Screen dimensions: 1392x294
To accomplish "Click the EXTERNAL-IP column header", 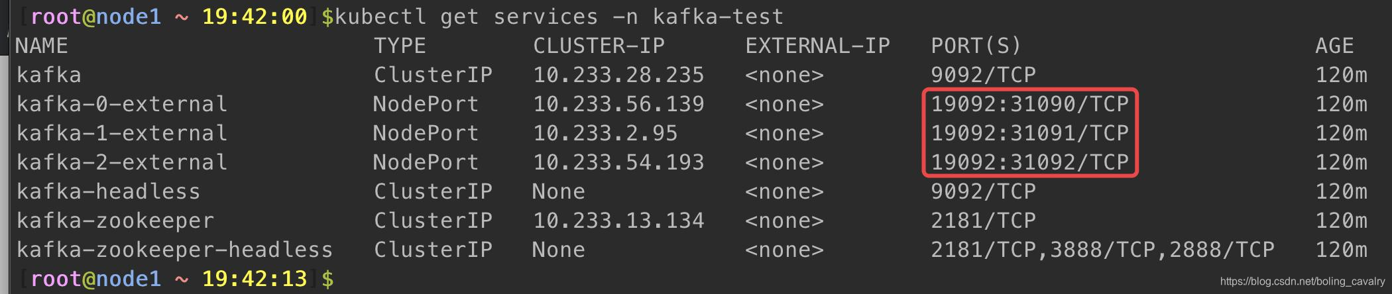I will (x=817, y=46).
